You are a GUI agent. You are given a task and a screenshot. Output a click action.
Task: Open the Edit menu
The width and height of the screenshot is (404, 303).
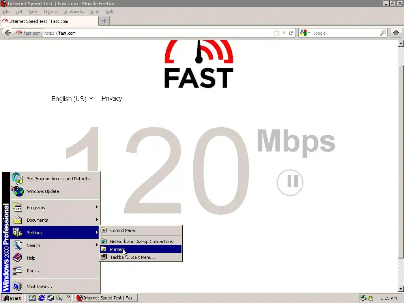point(19,11)
